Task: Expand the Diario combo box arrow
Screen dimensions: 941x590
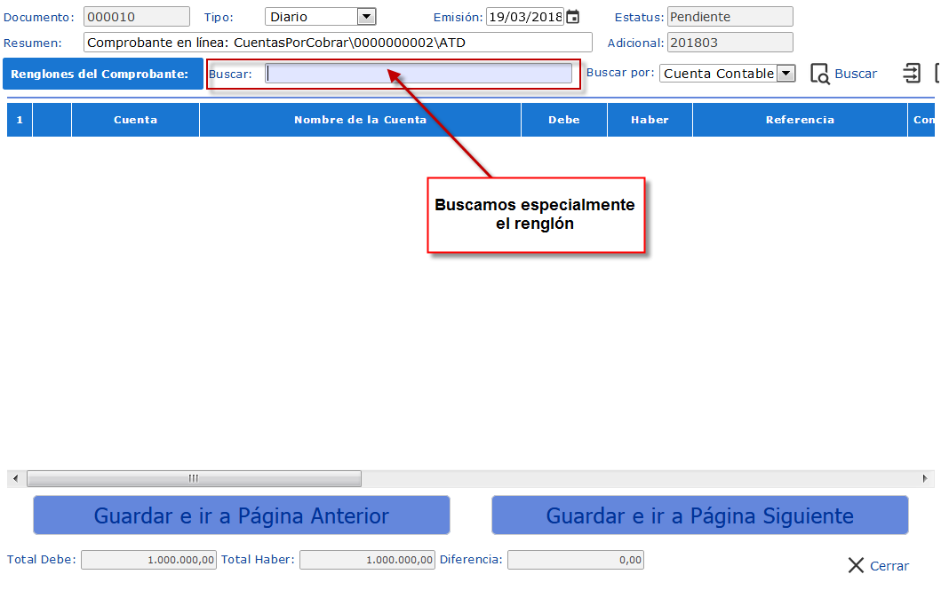Action: pyautogui.click(x=366, y=15)
